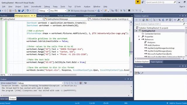Click the Open File folder icon
Viewport: 187px width, 105px height.
tap(16, 11)
